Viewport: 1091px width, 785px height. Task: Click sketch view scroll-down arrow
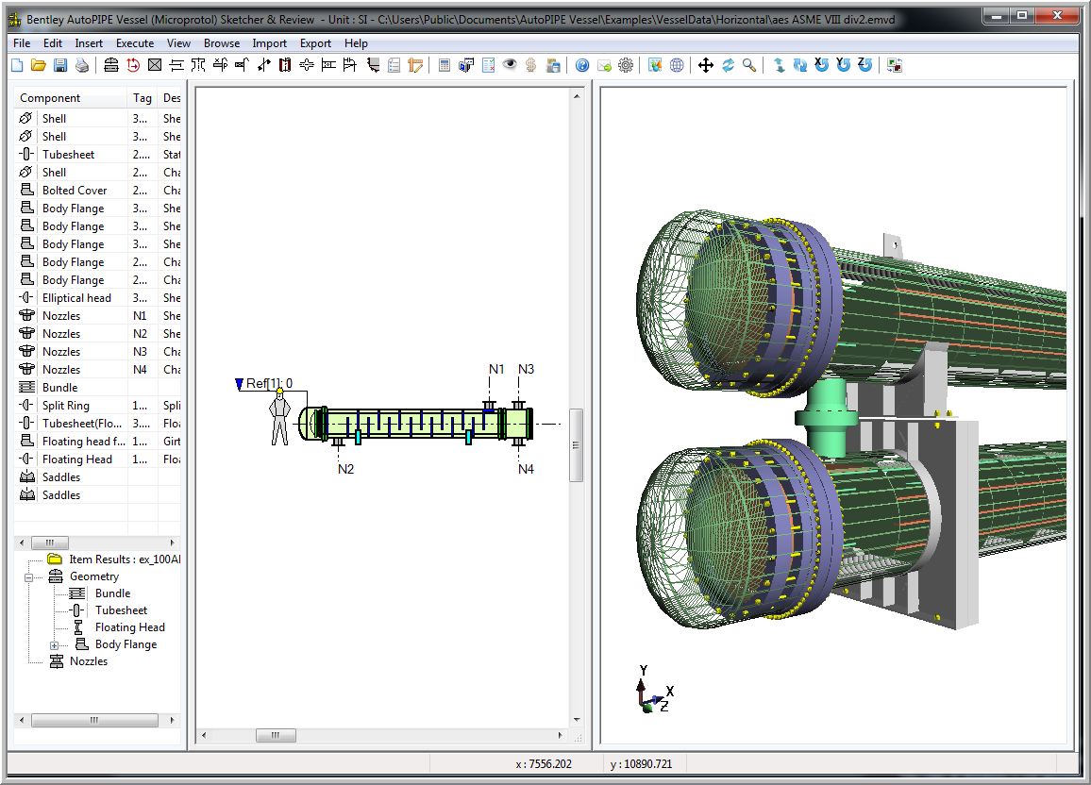576,720
